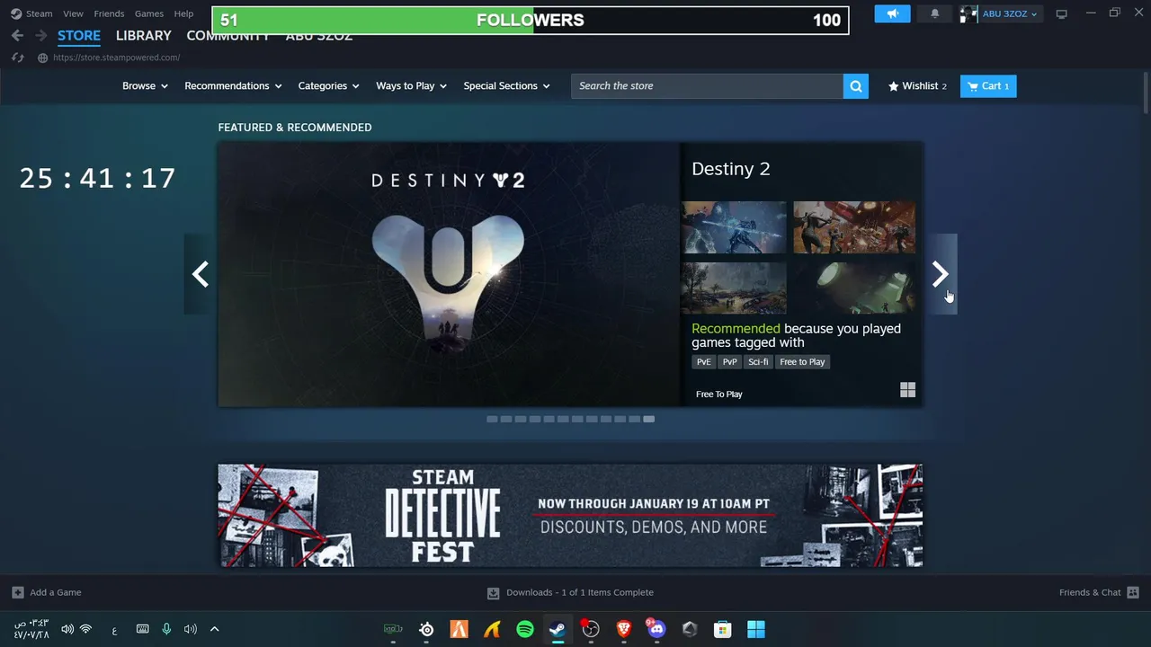Show the next featured game
Viewport: 1151px width, 647px height.
pos(940,274)
